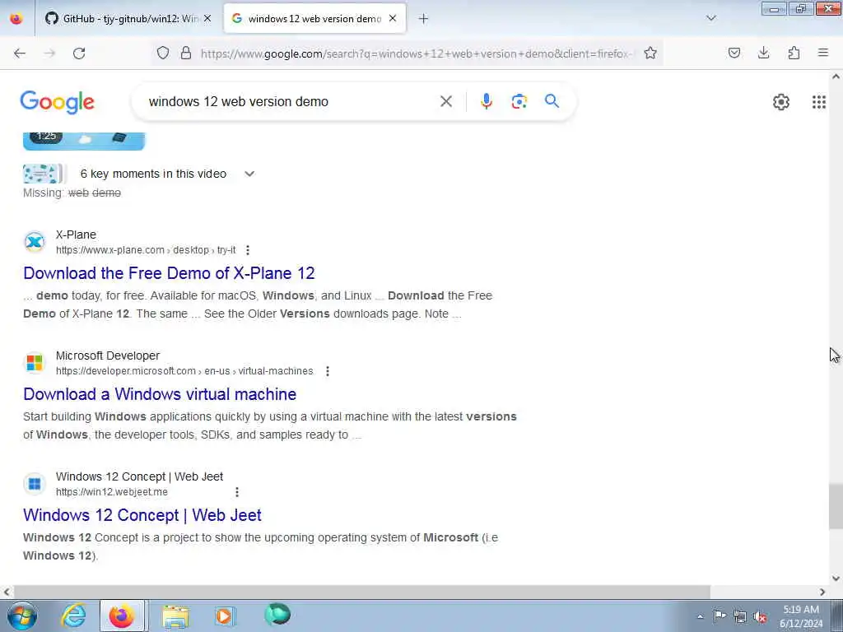
Task: Search by image with Google Lens icon
Action: pyautogui.click(x=519, y=101)
